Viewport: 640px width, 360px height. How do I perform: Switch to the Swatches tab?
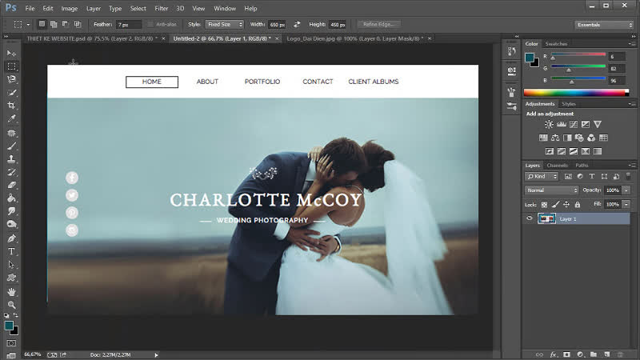[x=556, y=44]
